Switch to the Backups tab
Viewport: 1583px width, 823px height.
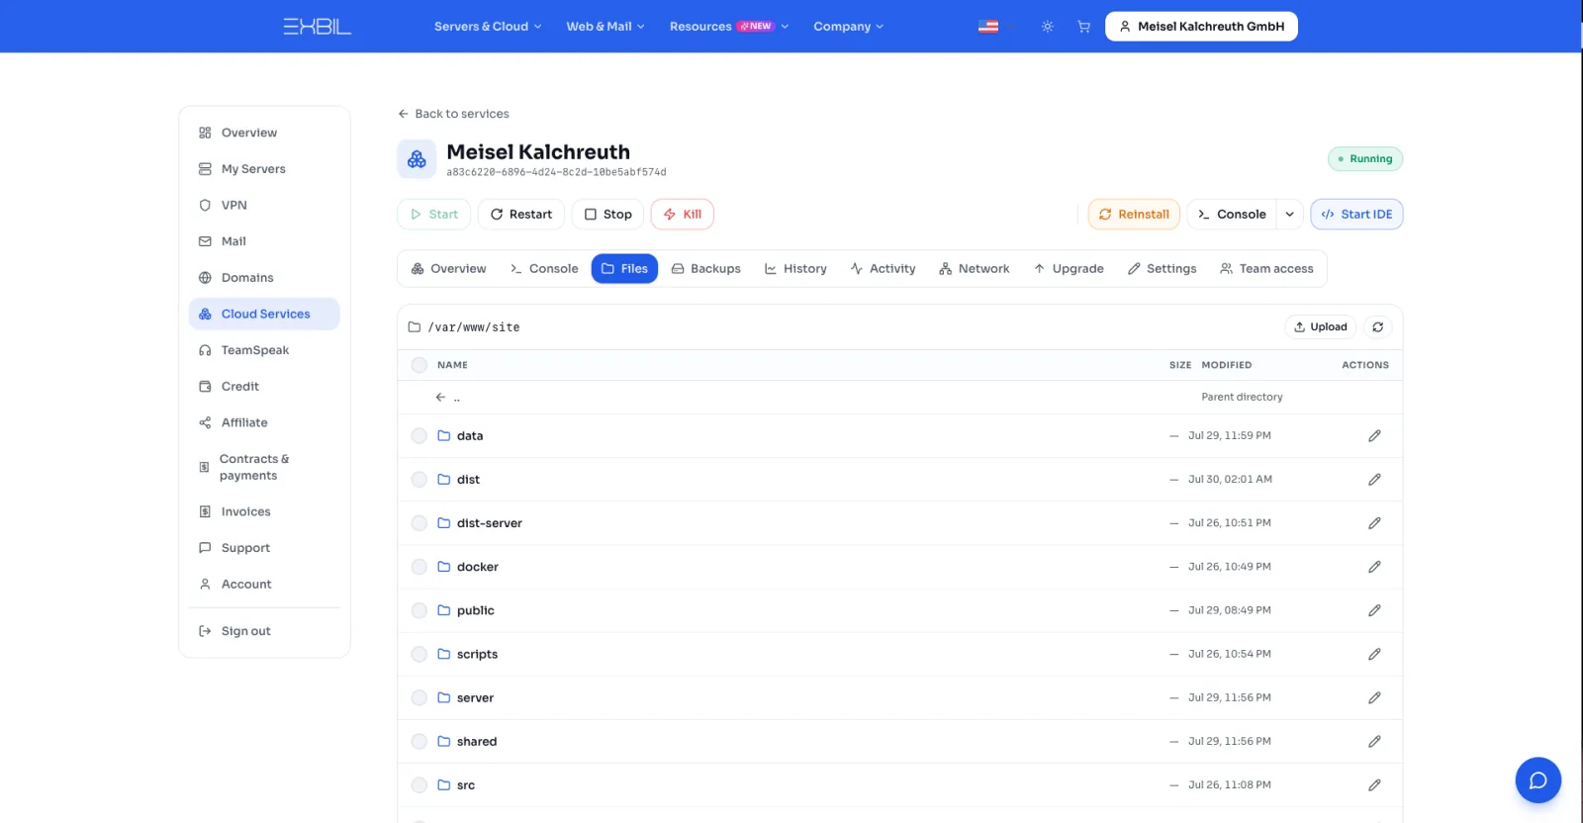pyautogui.click(x=706, y=269)
